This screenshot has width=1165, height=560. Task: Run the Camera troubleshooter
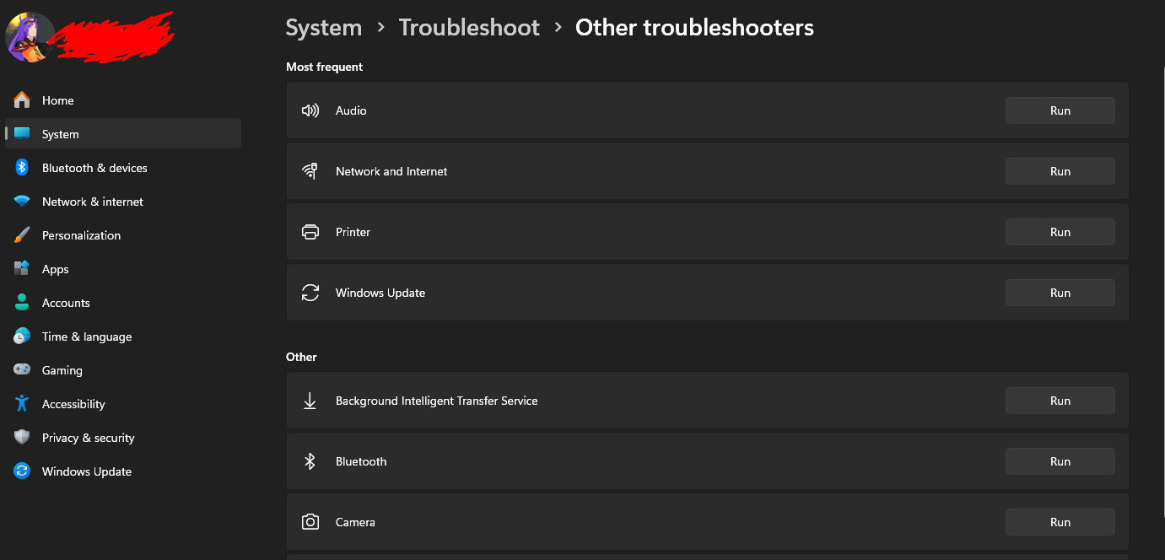(x=1060, y=522)
